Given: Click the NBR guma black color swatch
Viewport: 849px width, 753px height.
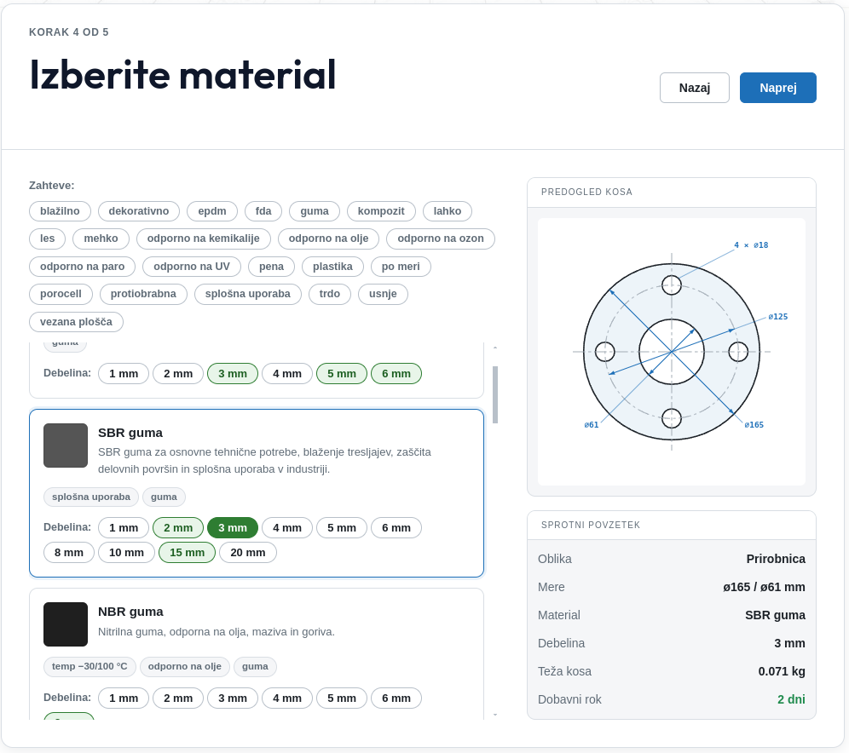Looking at the screenshot, I should click(66, 624).
